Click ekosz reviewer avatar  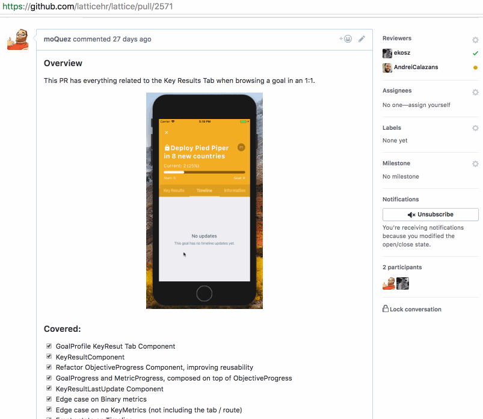[387, 54]
